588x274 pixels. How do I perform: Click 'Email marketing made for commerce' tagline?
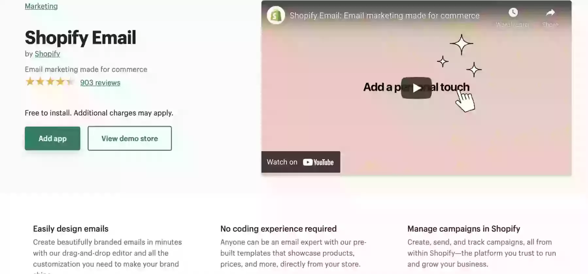pyautogui.click(x=86, y=69)
